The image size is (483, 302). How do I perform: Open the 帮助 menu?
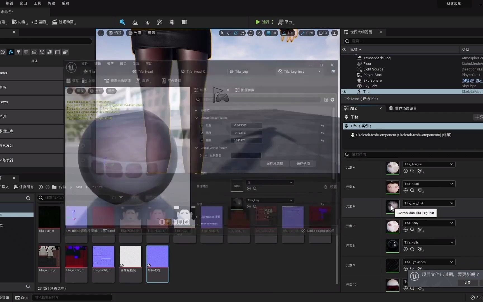click(65, 3)
